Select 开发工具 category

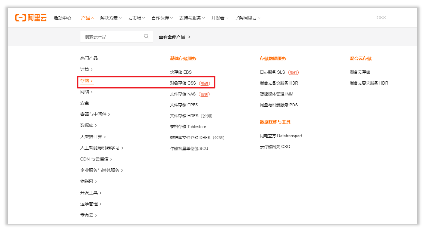91,193
